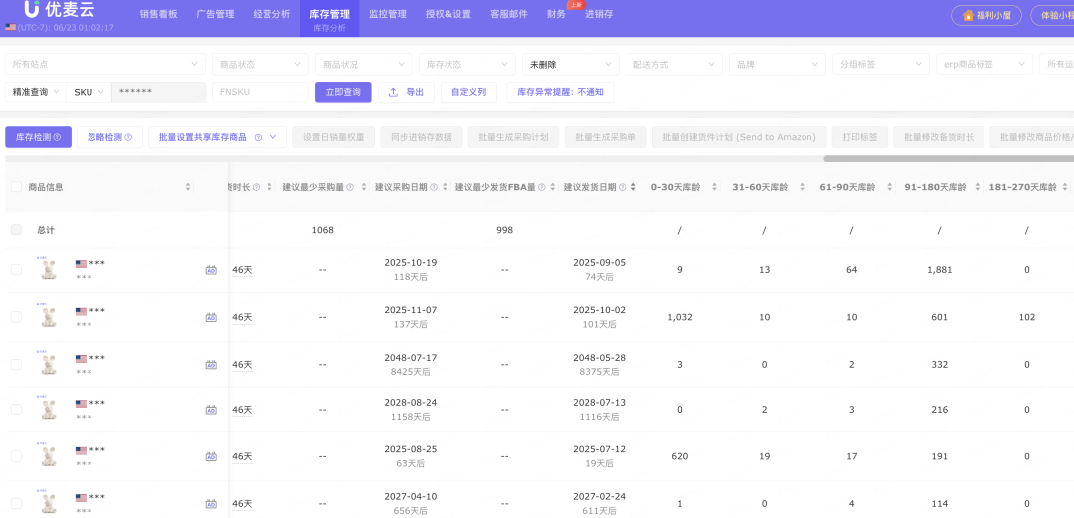This screenshot has width=1074, height=518.
Task: Sort by 31-60天库龄 column arrows
Action: 803,186
